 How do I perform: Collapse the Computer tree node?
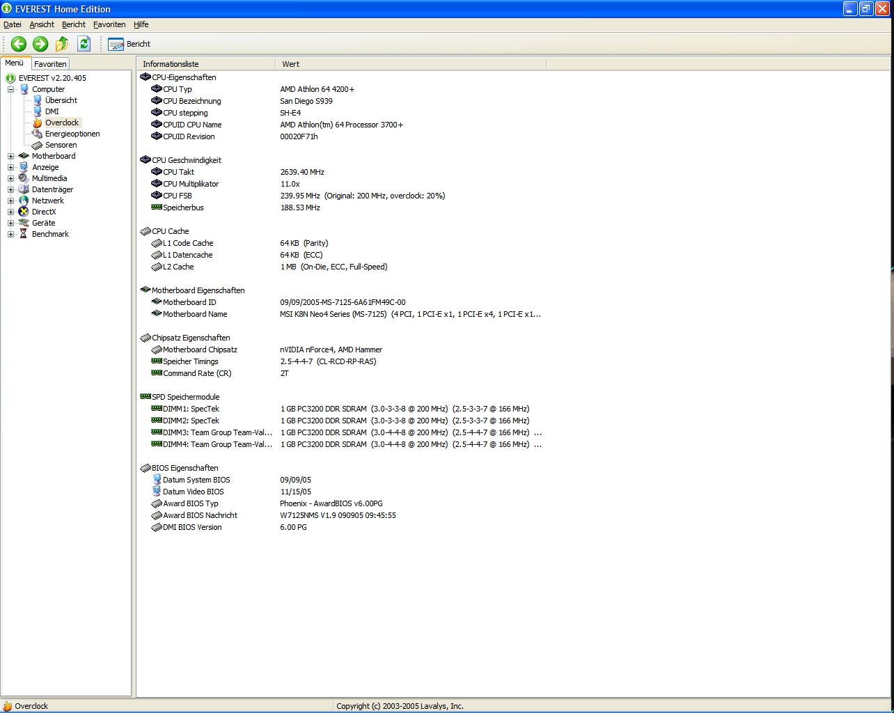(x=10, y=89)
